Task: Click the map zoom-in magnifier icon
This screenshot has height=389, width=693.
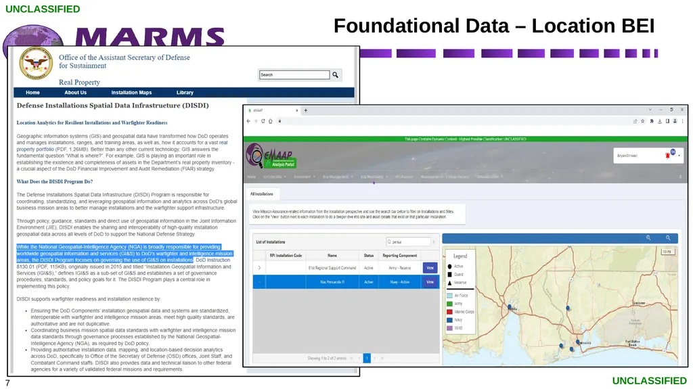Action: (648, 238)
